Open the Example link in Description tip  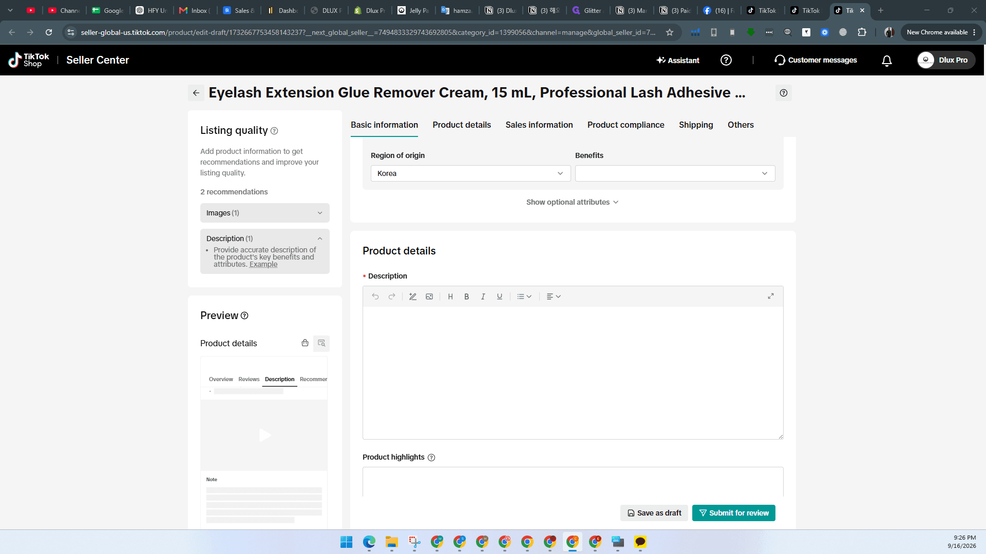pyautogui.click(x=263, y=265)
